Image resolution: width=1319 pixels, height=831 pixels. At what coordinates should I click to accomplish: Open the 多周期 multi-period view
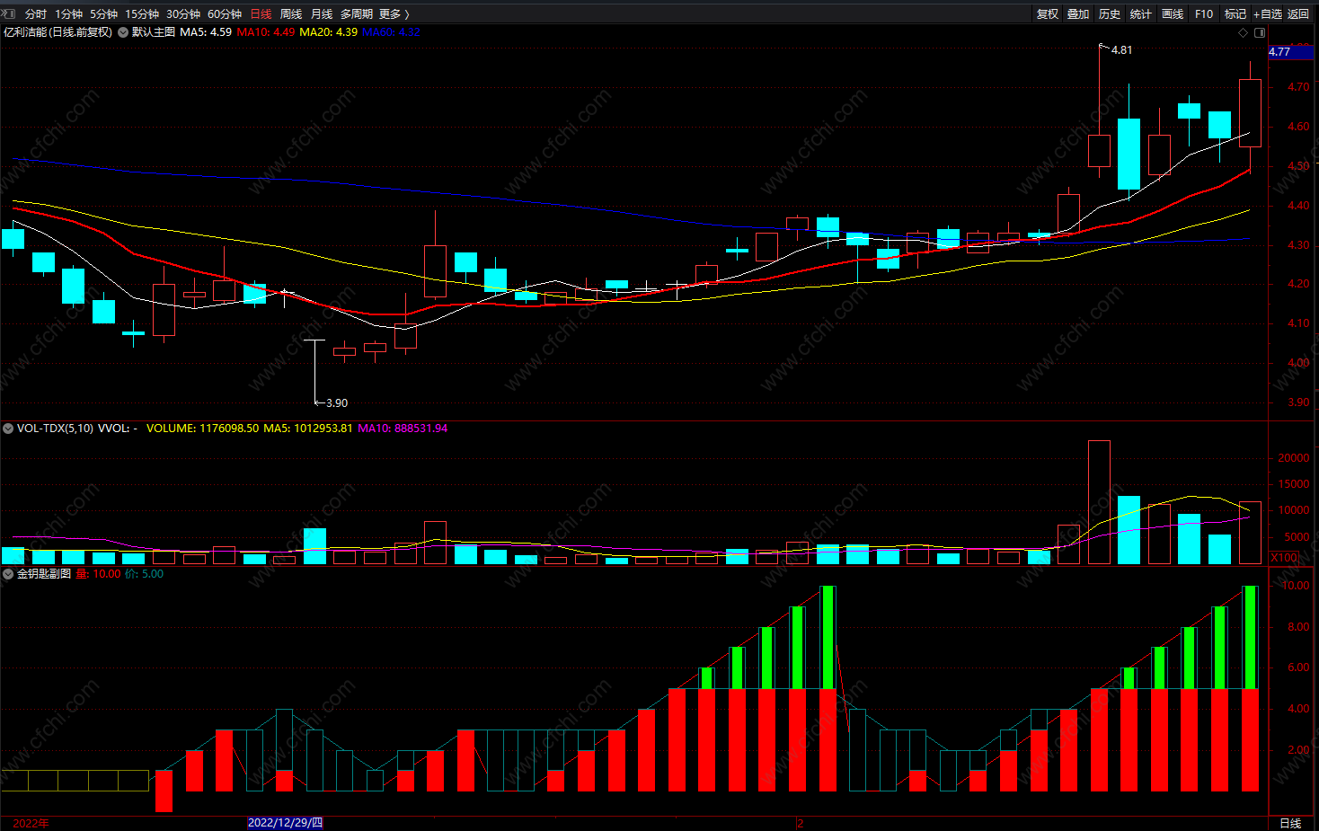point(357,14)
